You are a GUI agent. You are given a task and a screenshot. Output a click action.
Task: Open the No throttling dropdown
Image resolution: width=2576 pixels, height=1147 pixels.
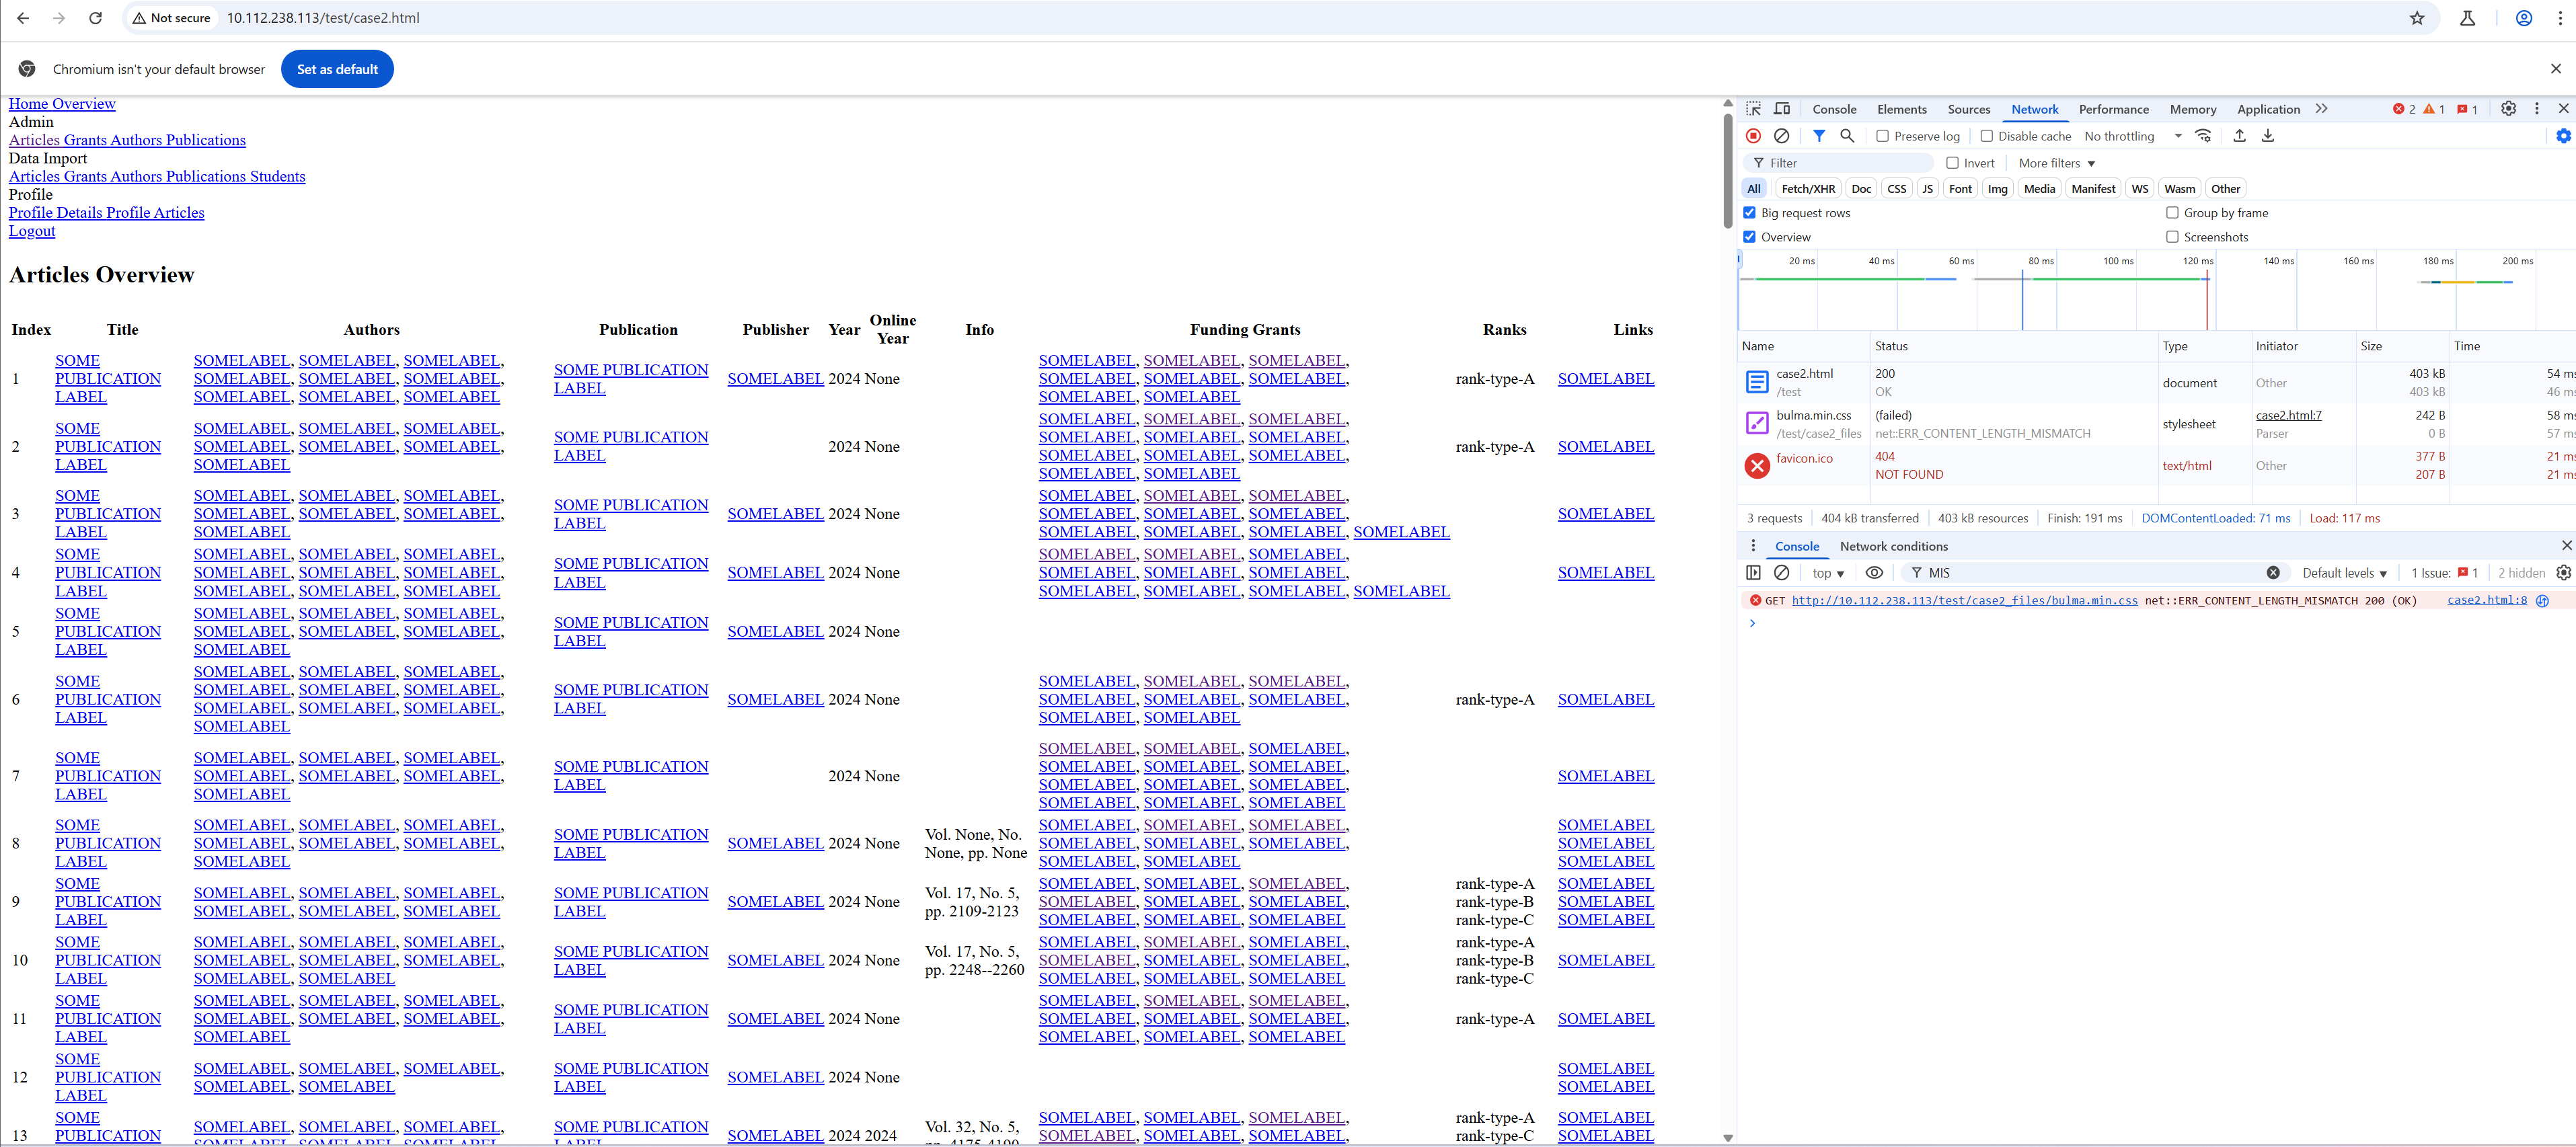pos(2132,136)
